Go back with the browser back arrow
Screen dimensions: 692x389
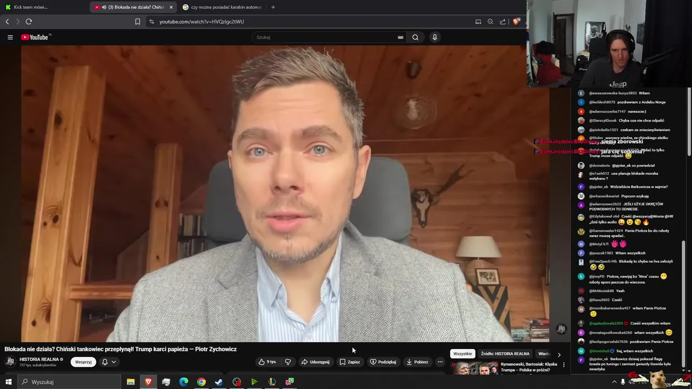[x=7, y=22]
